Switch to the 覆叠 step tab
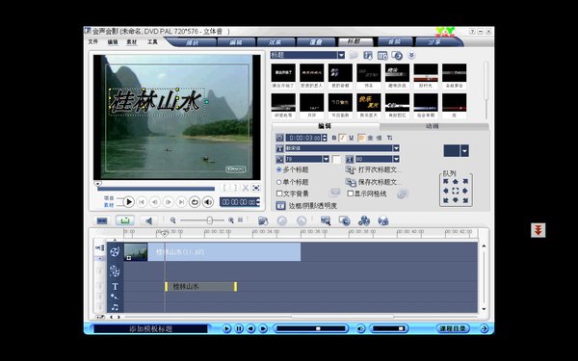The image size is (578, 361). (x=316, y=42)
